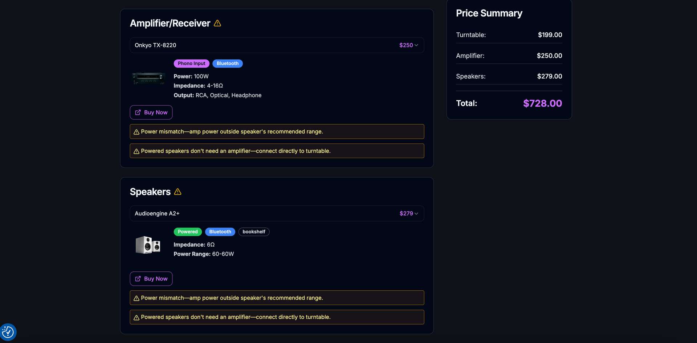This screenshot has width=697, height=343.
Task: Toggle the Powered badge on Audioengine A2+
Action: 188,231
